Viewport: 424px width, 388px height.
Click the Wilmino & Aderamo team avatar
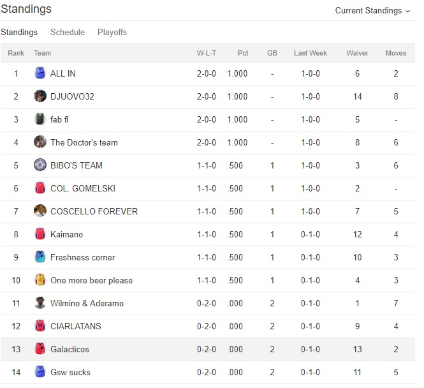40,303
